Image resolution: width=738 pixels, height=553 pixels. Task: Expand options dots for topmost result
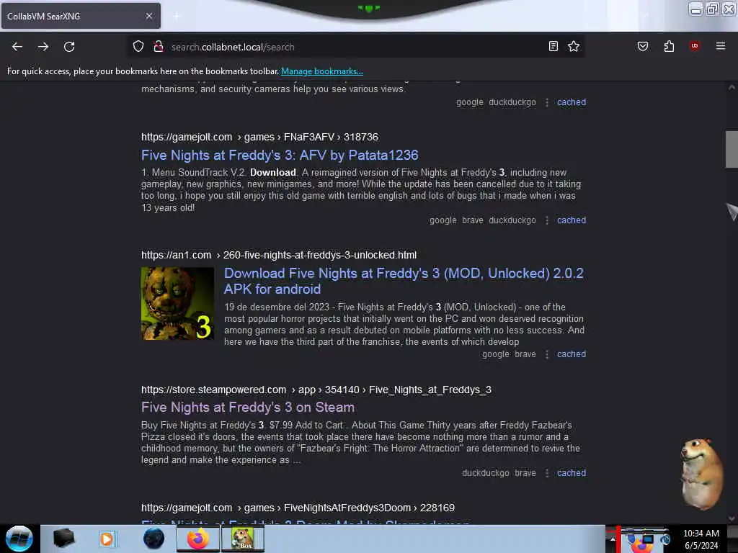click(547, 102)
